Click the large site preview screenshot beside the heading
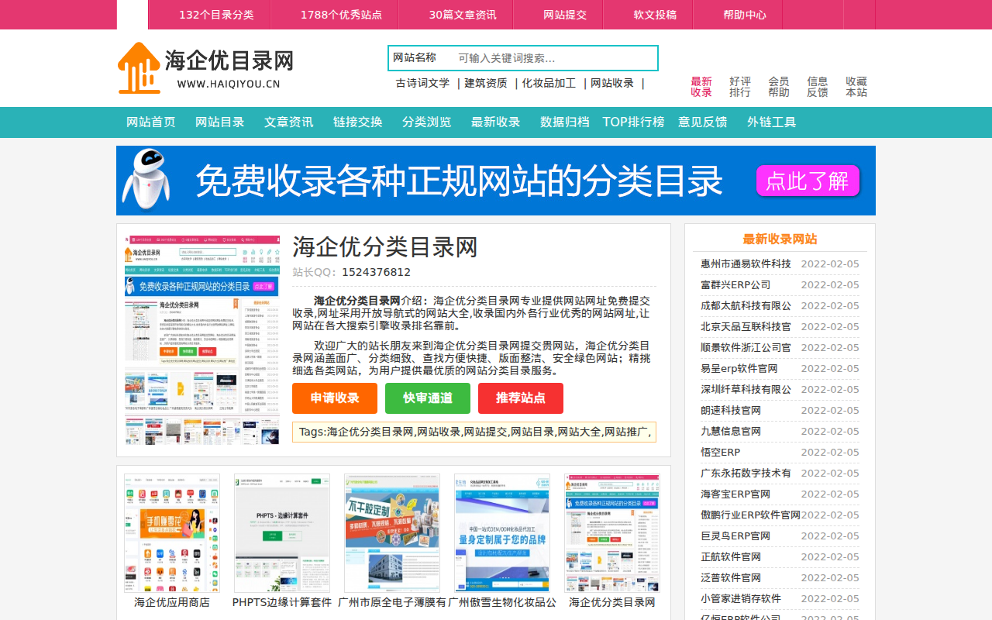 click(202, 339)
